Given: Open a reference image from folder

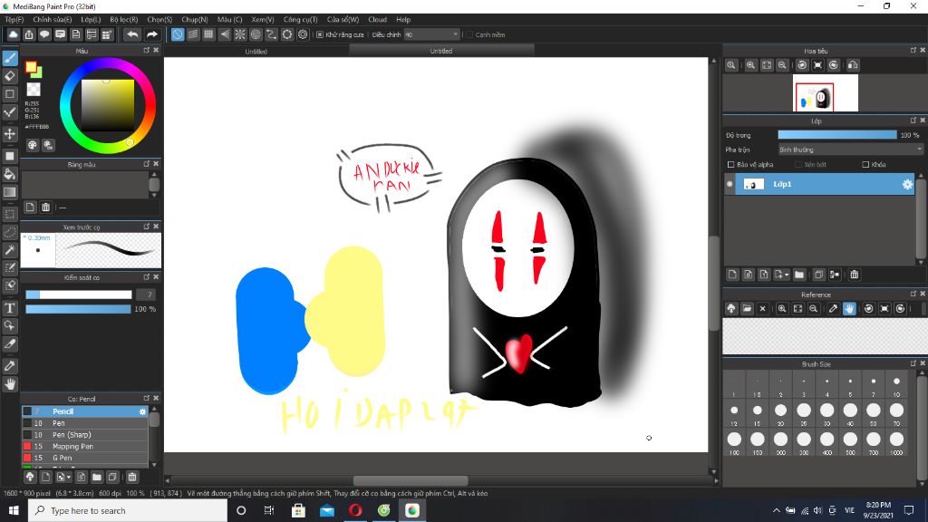Looking at the screenshot, I should tap(747, 309).
